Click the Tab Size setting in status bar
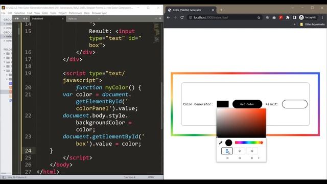The image size is (327, 184). (130, 177)
